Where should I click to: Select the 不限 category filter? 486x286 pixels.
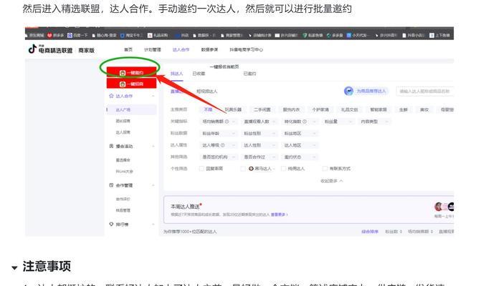(208, 109)
